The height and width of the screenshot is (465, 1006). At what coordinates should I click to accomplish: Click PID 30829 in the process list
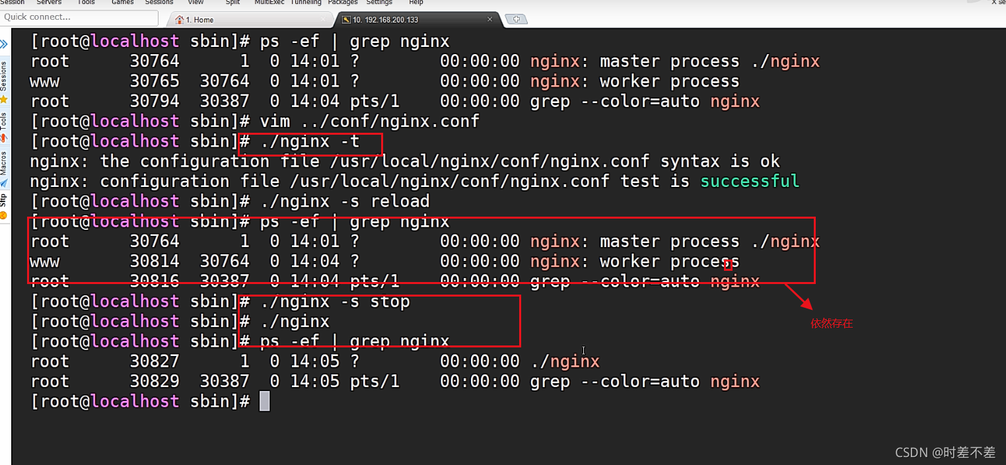coord(155,382)
